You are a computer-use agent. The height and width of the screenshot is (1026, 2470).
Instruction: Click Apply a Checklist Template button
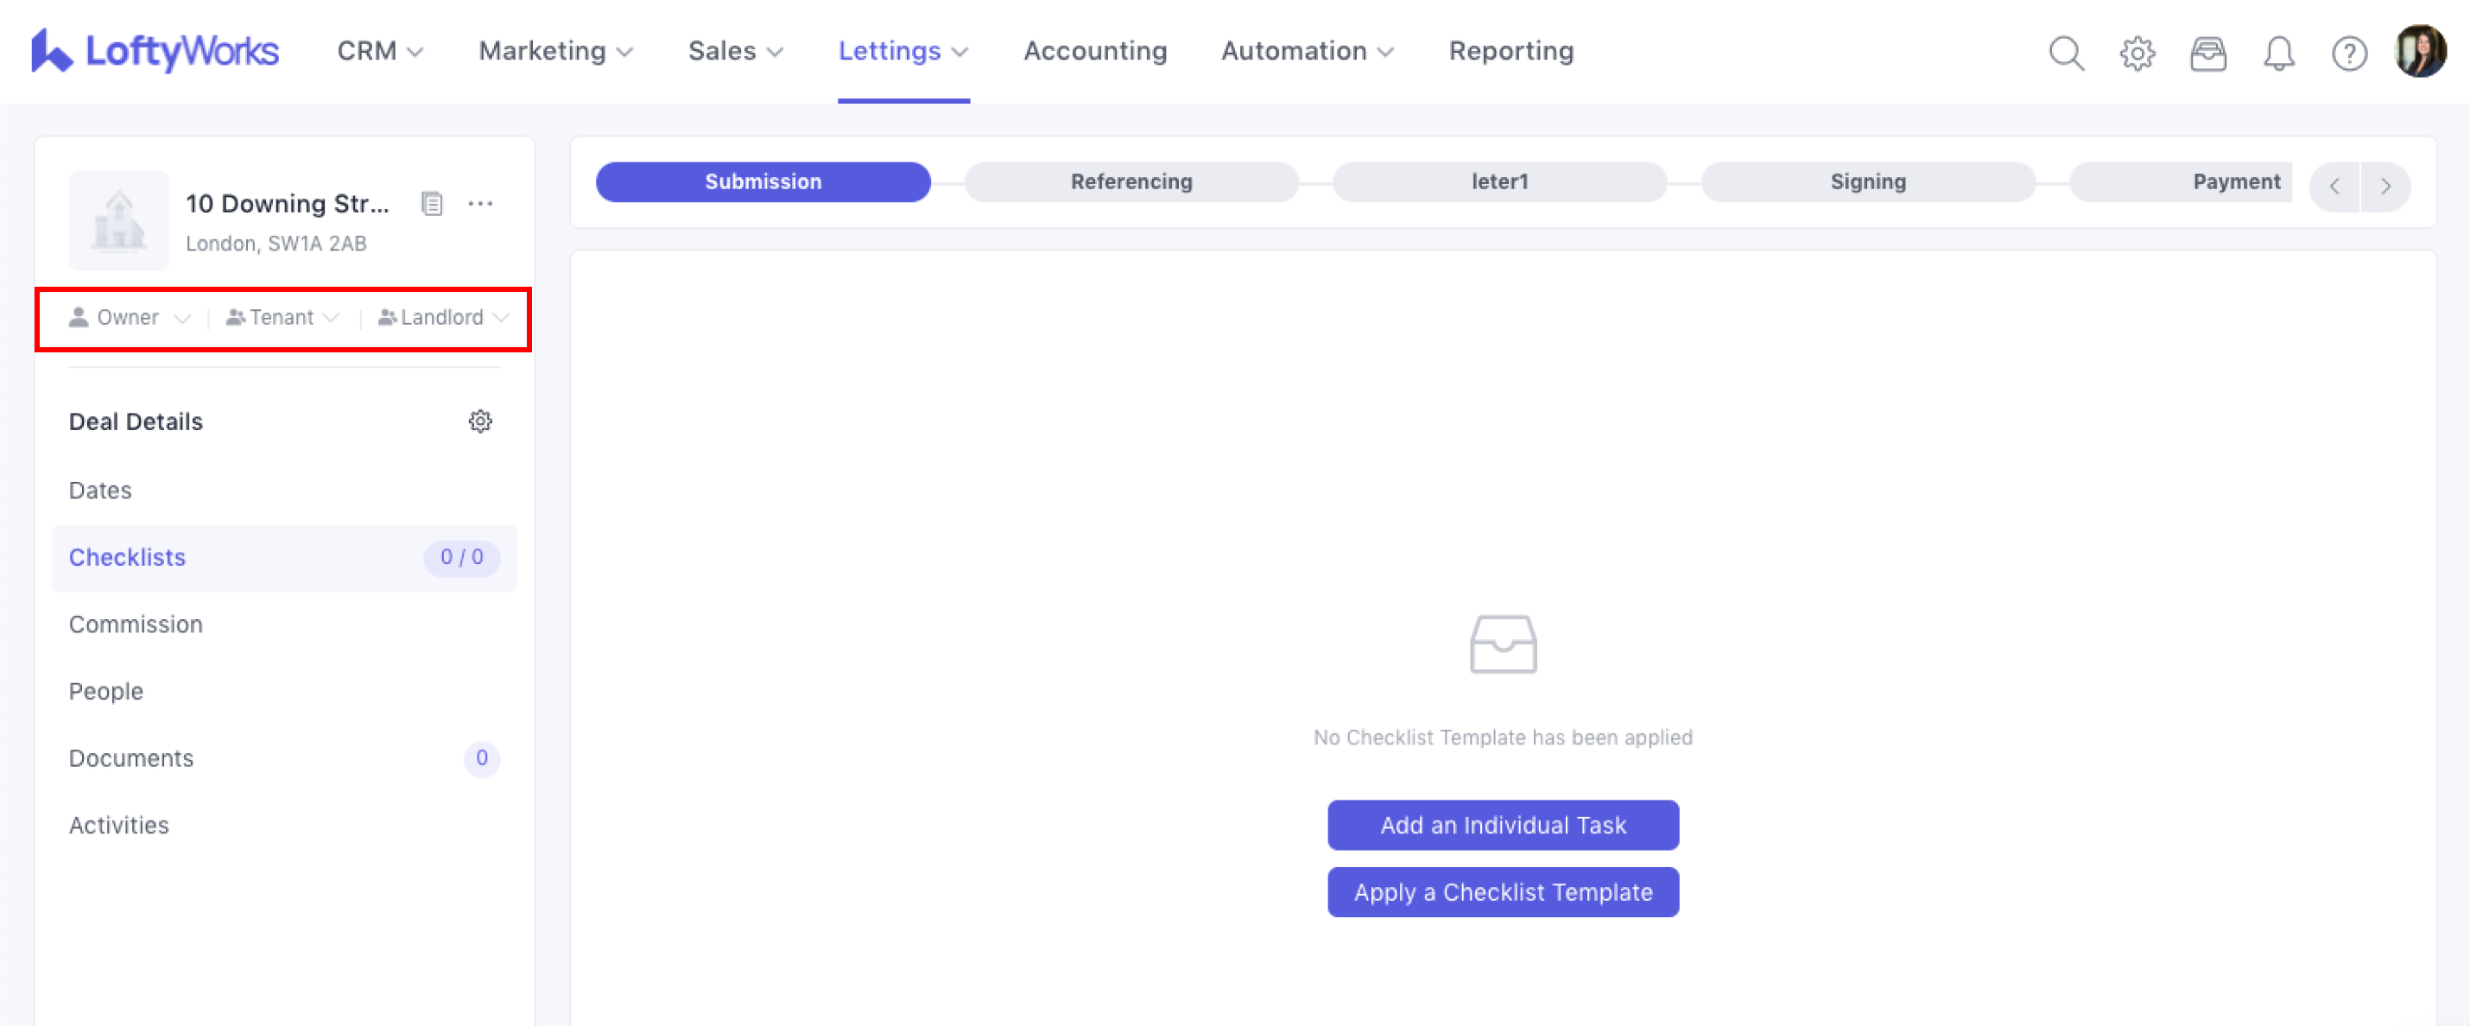pyautogui.click(x=1502, y=892)
